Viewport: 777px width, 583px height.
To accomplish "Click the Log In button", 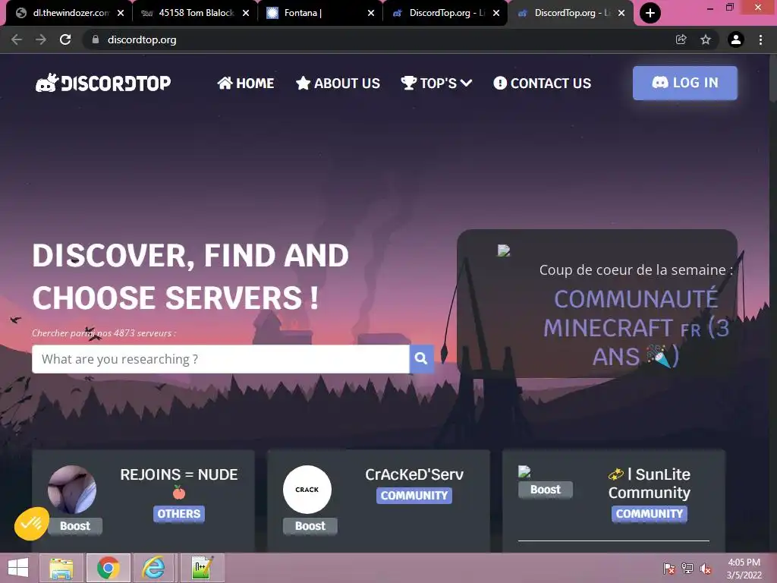I will point(685,83).
